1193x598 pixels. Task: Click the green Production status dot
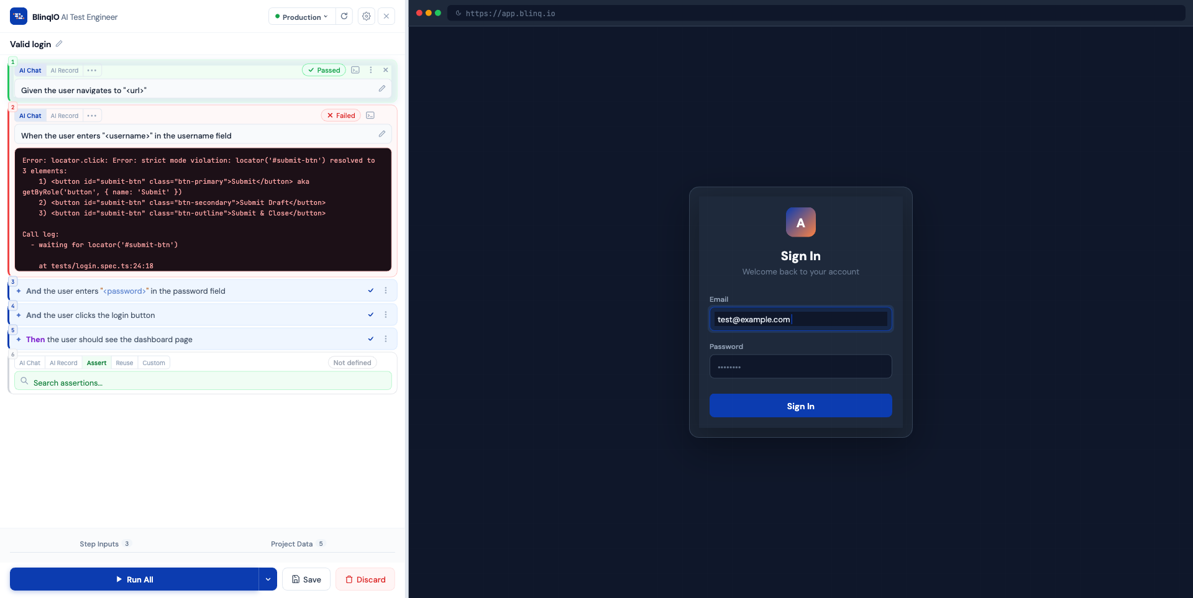277,16
